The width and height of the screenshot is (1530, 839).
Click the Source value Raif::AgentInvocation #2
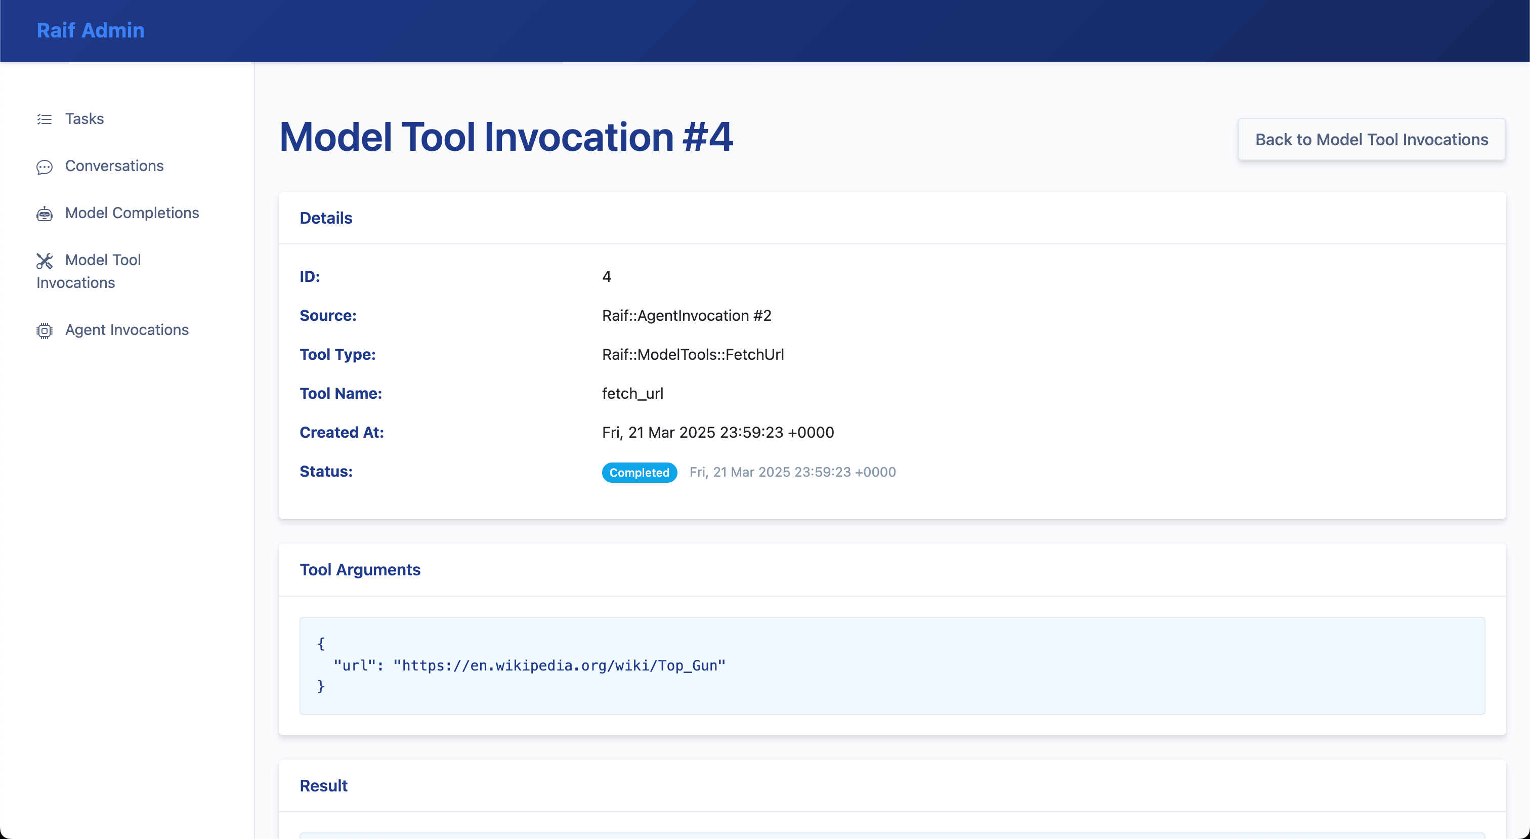tap(687, 316)
